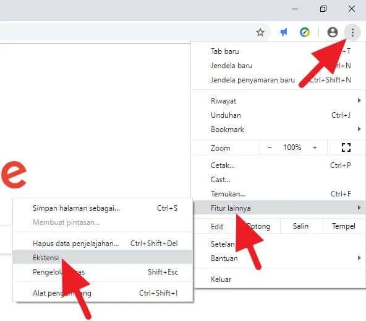Open Ekstensi extensions page

point(103,257)
